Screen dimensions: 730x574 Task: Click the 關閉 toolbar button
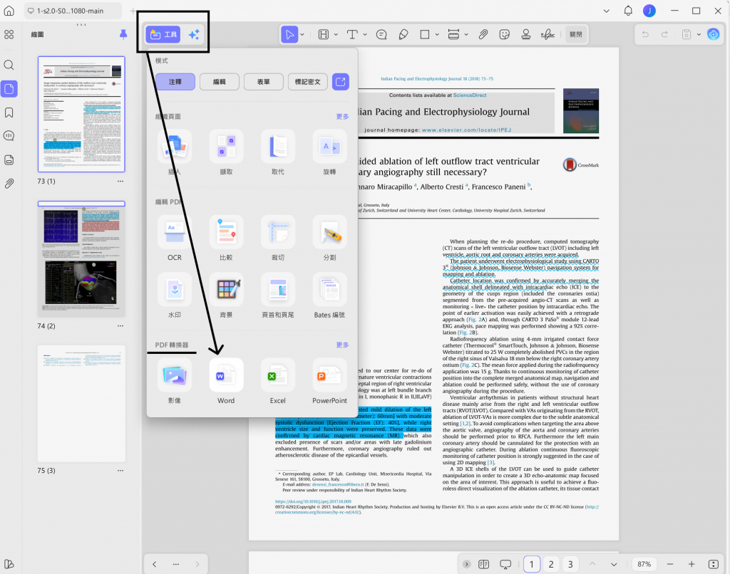pos(576,34)
